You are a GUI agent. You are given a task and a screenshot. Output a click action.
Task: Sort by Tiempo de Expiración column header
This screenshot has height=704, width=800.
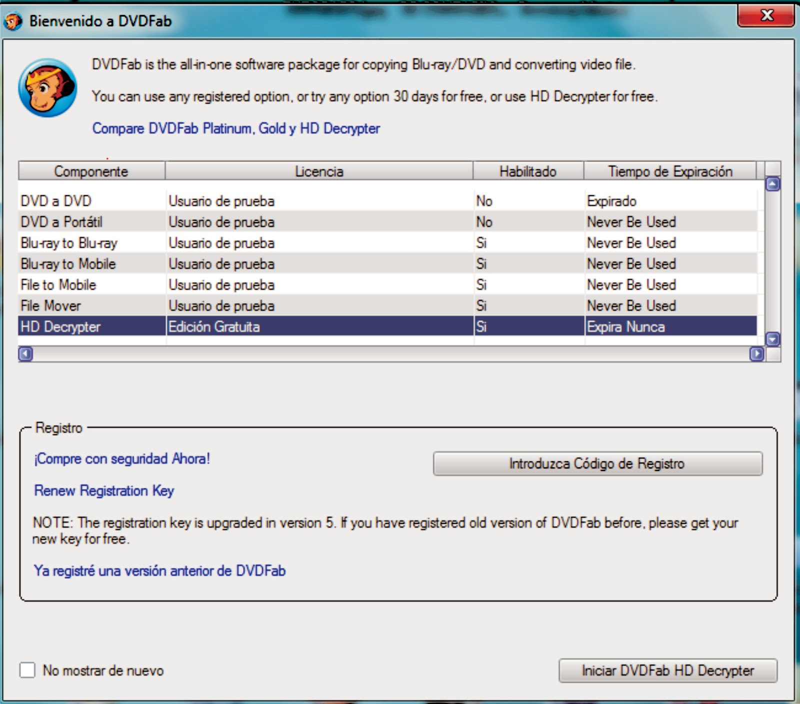(670, 171)
